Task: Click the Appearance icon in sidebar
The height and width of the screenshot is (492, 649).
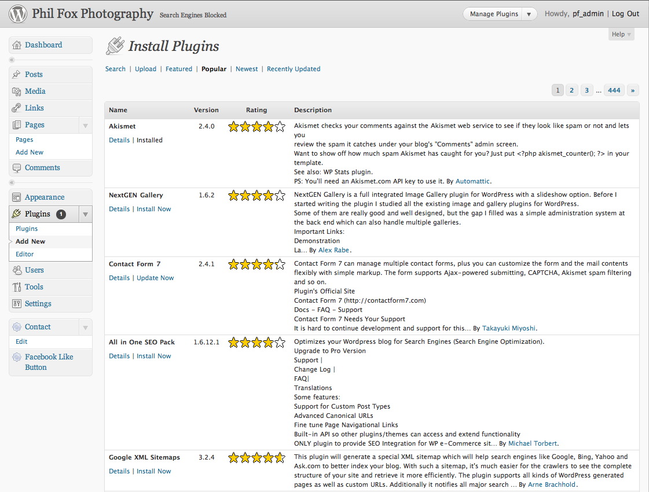Action: [17, 197]
